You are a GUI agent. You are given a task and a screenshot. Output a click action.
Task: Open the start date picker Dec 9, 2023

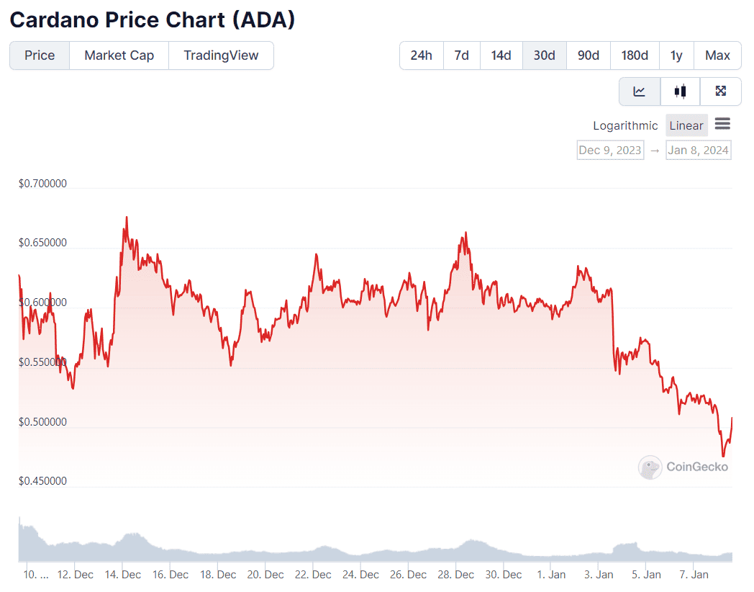click(x=610, y=150)
